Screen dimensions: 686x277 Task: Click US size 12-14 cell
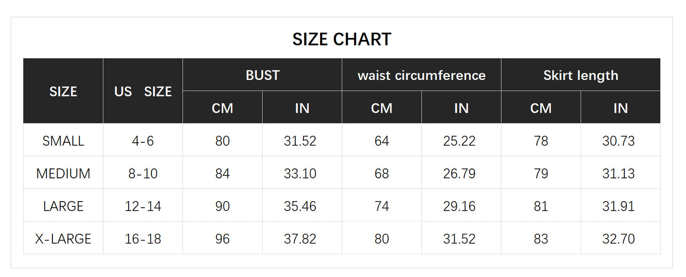(x=143, y=206)
